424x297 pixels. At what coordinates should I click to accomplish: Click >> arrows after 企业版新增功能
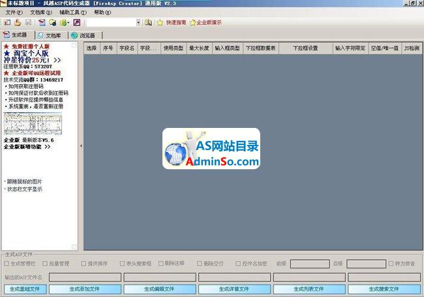pyautogui.click(x=48, y=147)
